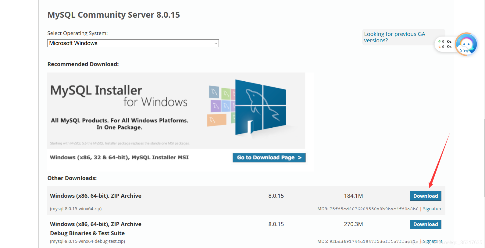The image size is (485, 248).
Task: Click the Go to Download Page button
Action: [x=269, y=158]
